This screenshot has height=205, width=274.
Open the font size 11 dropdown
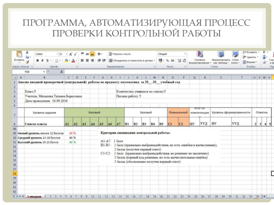(66, 54)
